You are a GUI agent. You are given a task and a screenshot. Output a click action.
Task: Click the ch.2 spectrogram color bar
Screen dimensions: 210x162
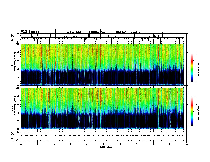pyautogui.click(x=192, y=111)
